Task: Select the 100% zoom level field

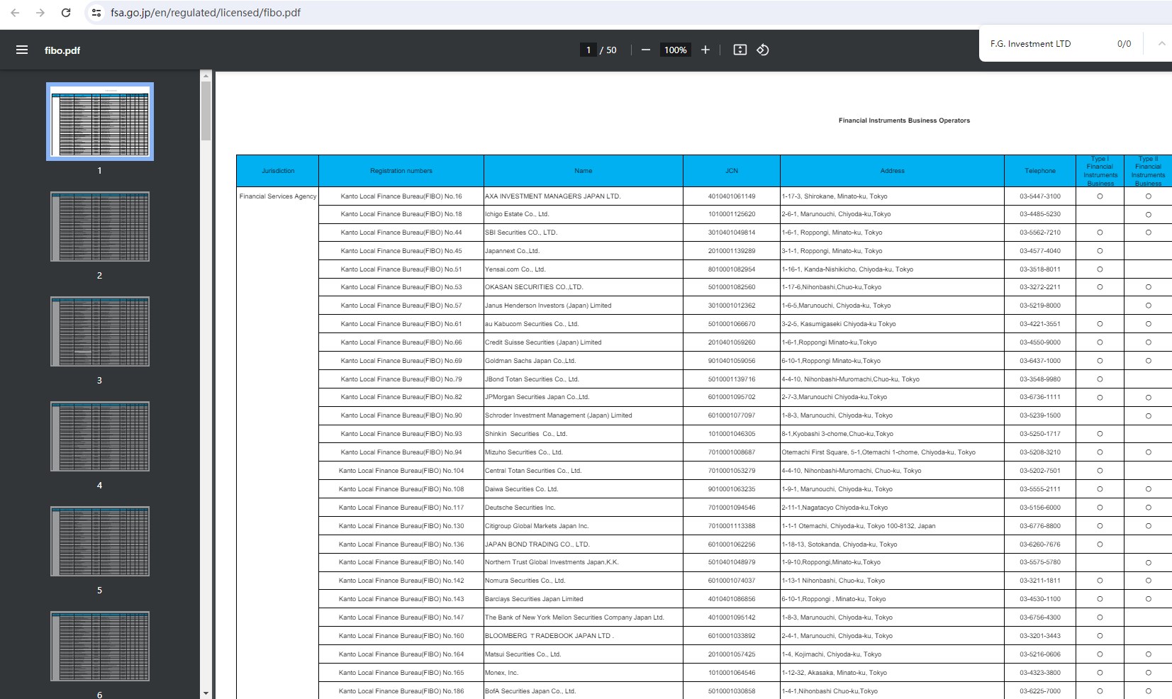Action: point(675,50)
